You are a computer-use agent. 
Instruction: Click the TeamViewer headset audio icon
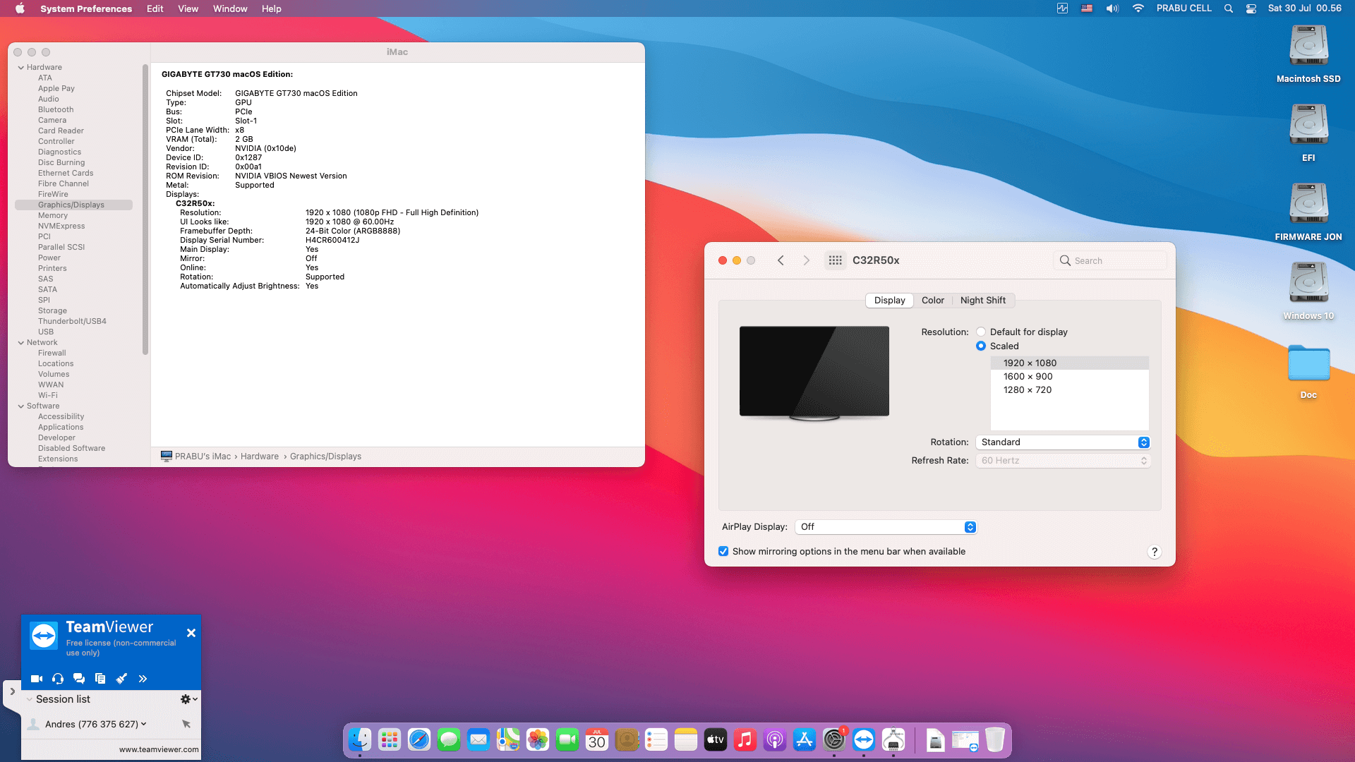pyautogui.click(x=58, y=679)
